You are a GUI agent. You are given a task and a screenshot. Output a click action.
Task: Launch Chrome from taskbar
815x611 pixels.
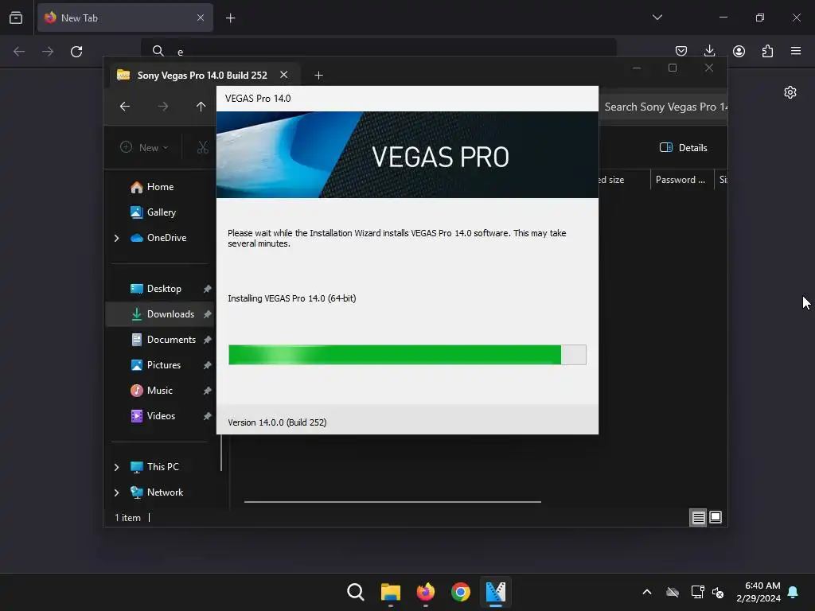click(x=461, y=592)
